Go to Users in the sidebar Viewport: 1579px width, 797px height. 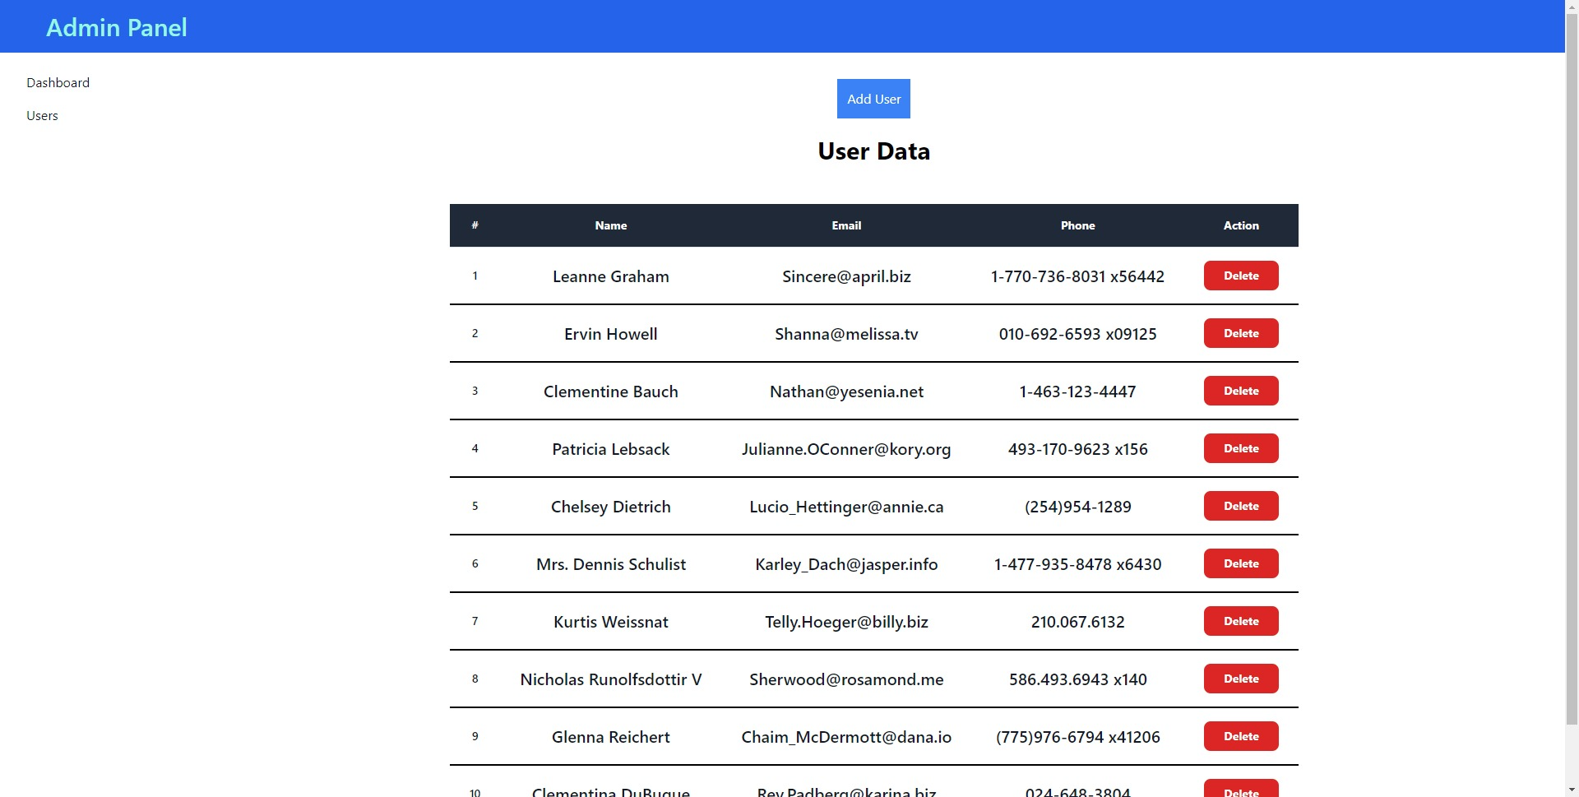42,116
